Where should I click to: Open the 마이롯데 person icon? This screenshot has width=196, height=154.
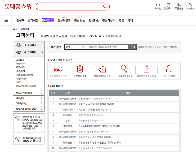(190, 5)
